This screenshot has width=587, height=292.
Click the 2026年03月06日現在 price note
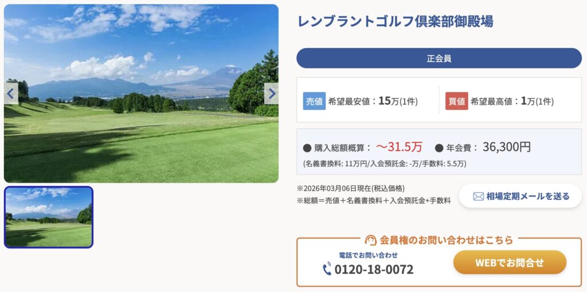[350, 188]
